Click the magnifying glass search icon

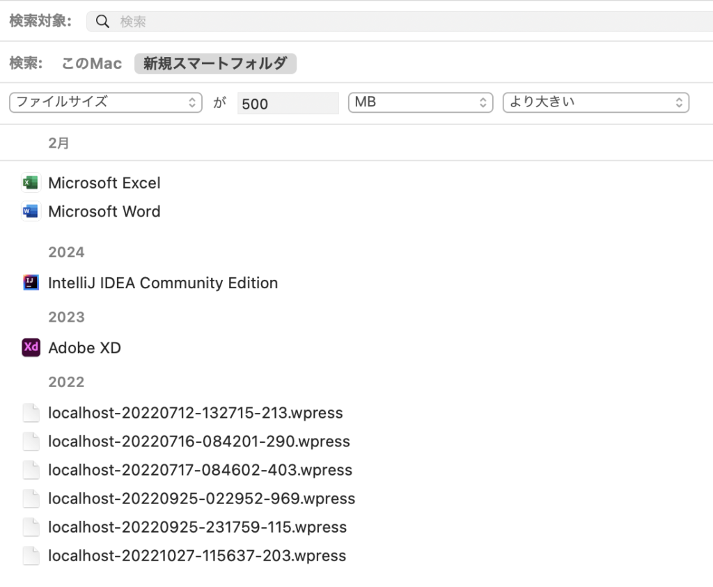pos(103,22)
